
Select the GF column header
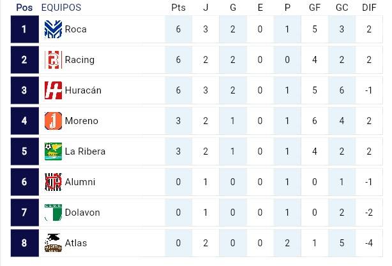pos(314,8)
